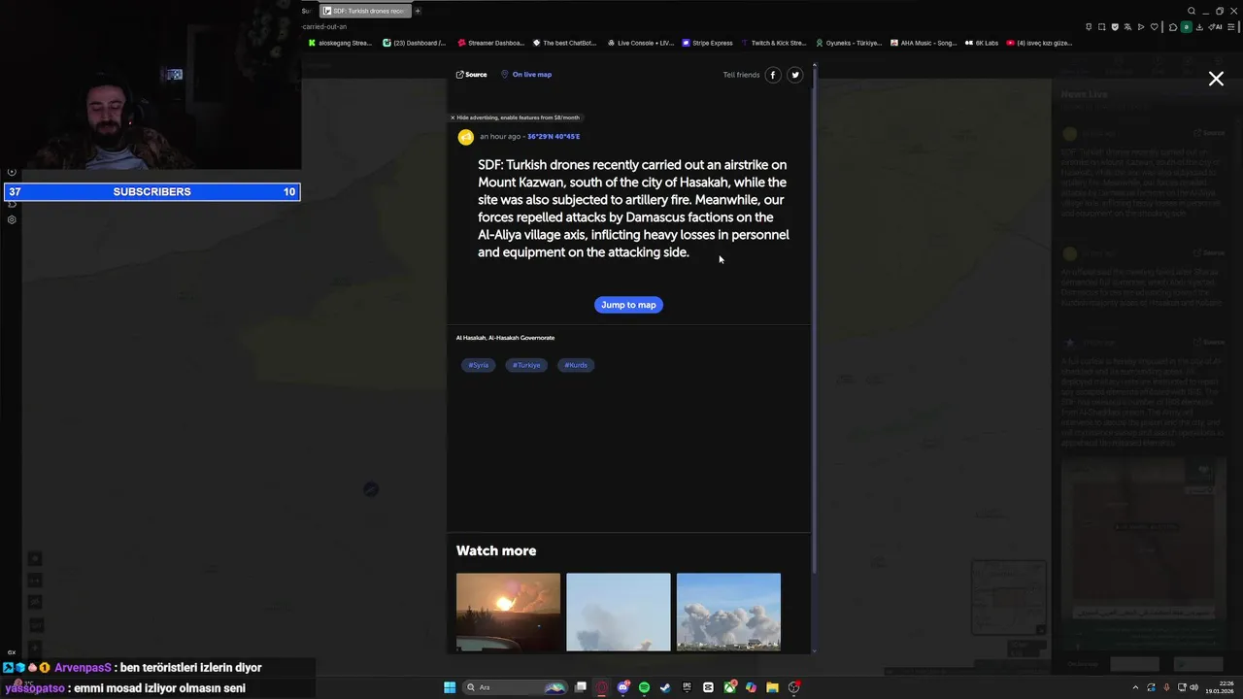
Task: Open the sidebar settings gear icon
Action: click(12, 220)
